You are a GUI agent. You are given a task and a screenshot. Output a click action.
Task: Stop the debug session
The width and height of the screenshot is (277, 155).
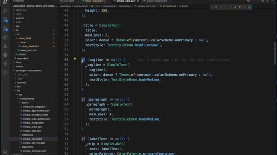[x=245, y=7]
